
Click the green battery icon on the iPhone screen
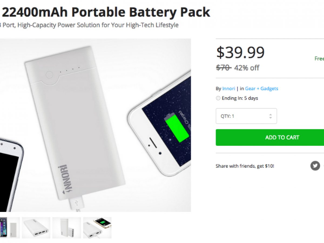[177, 128]
